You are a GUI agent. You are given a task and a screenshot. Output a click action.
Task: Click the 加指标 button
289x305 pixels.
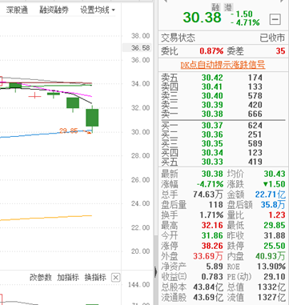click(68, 278)
